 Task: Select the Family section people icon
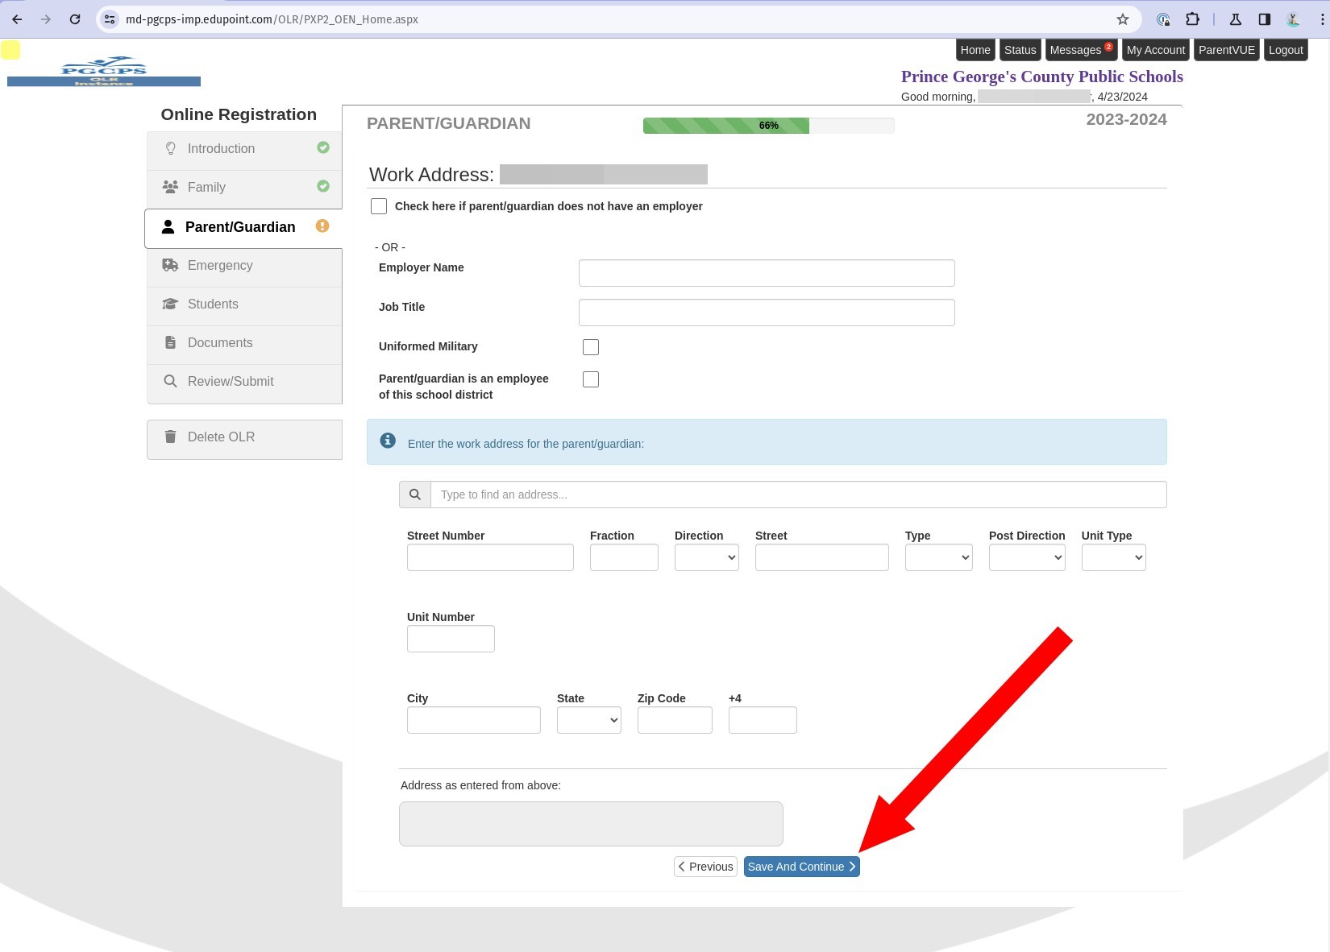point(170,187)
